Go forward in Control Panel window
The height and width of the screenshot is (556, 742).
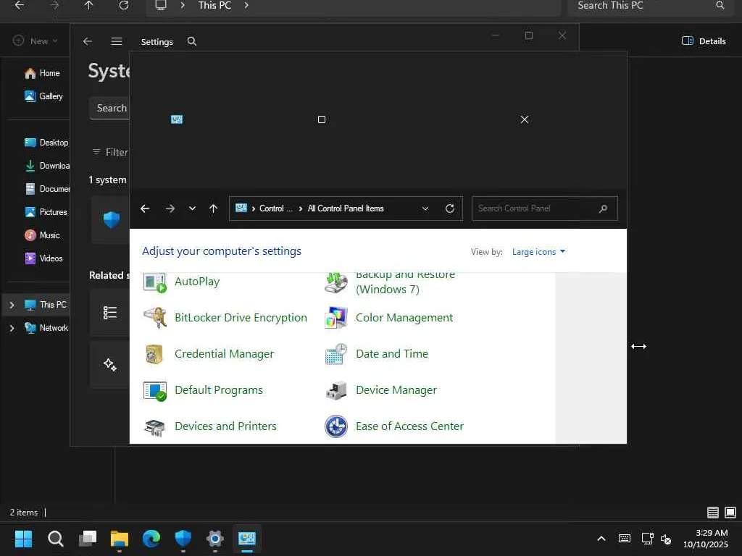coord(170,208)
